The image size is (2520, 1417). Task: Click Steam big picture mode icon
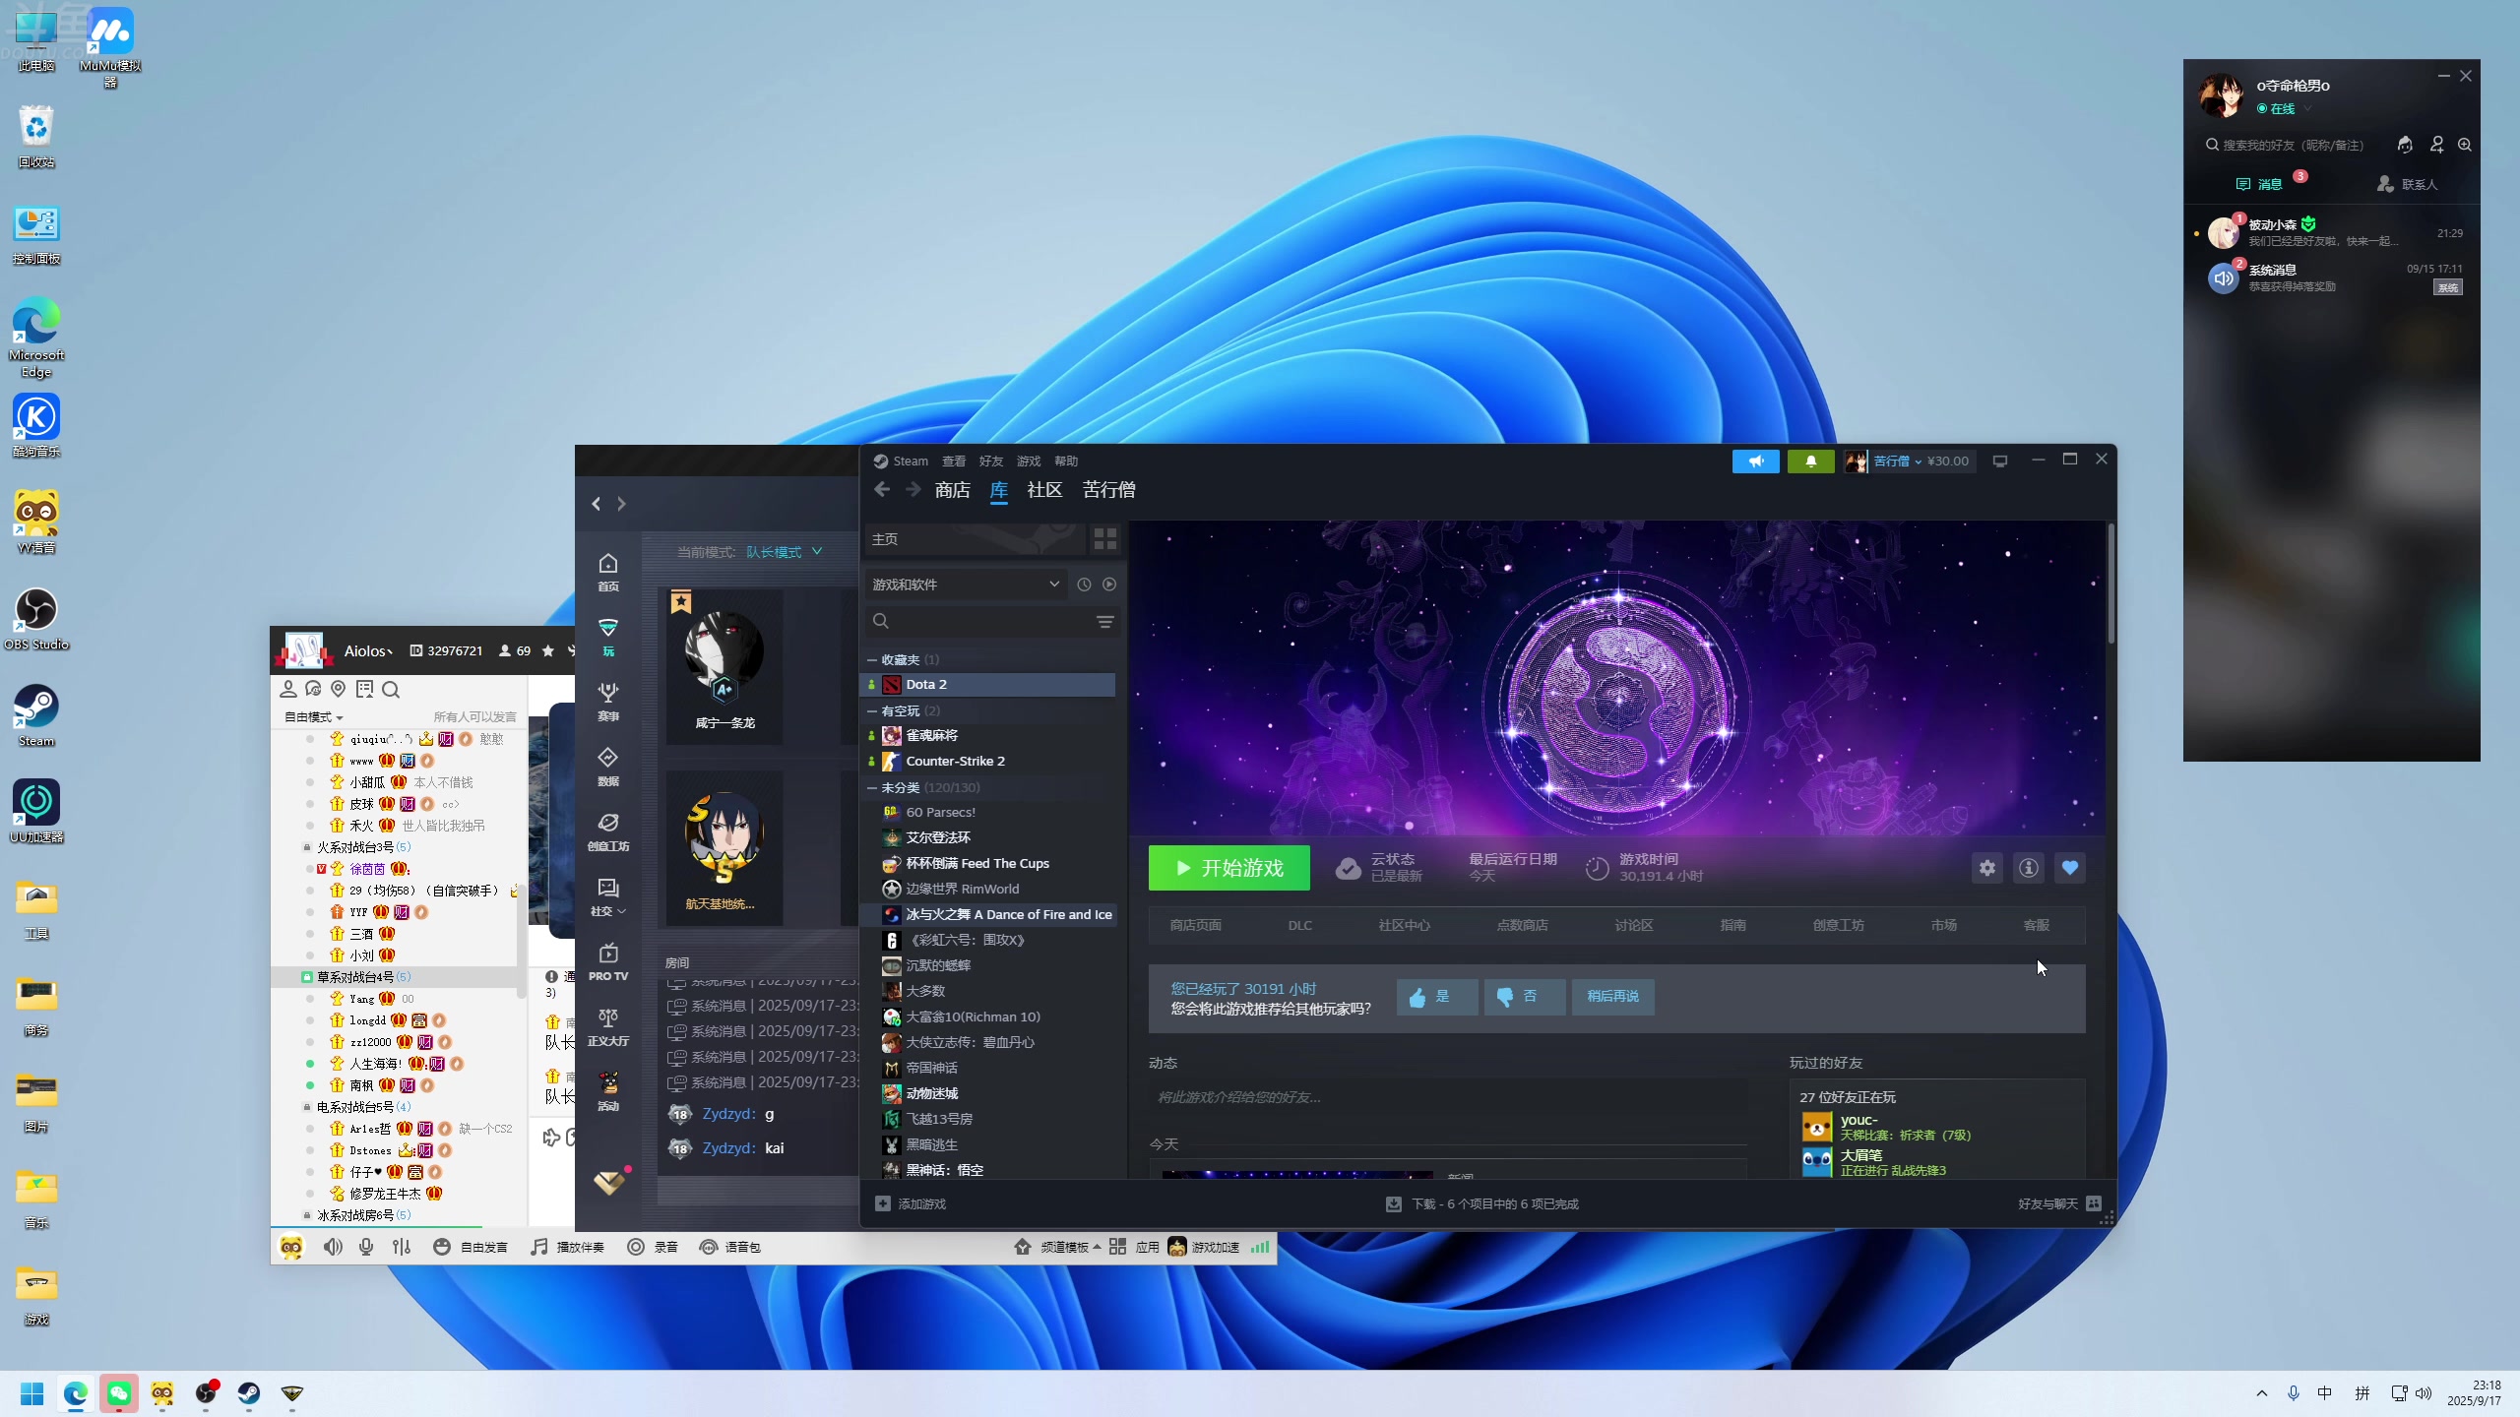pyautogui.click(x=2000, y=461)
